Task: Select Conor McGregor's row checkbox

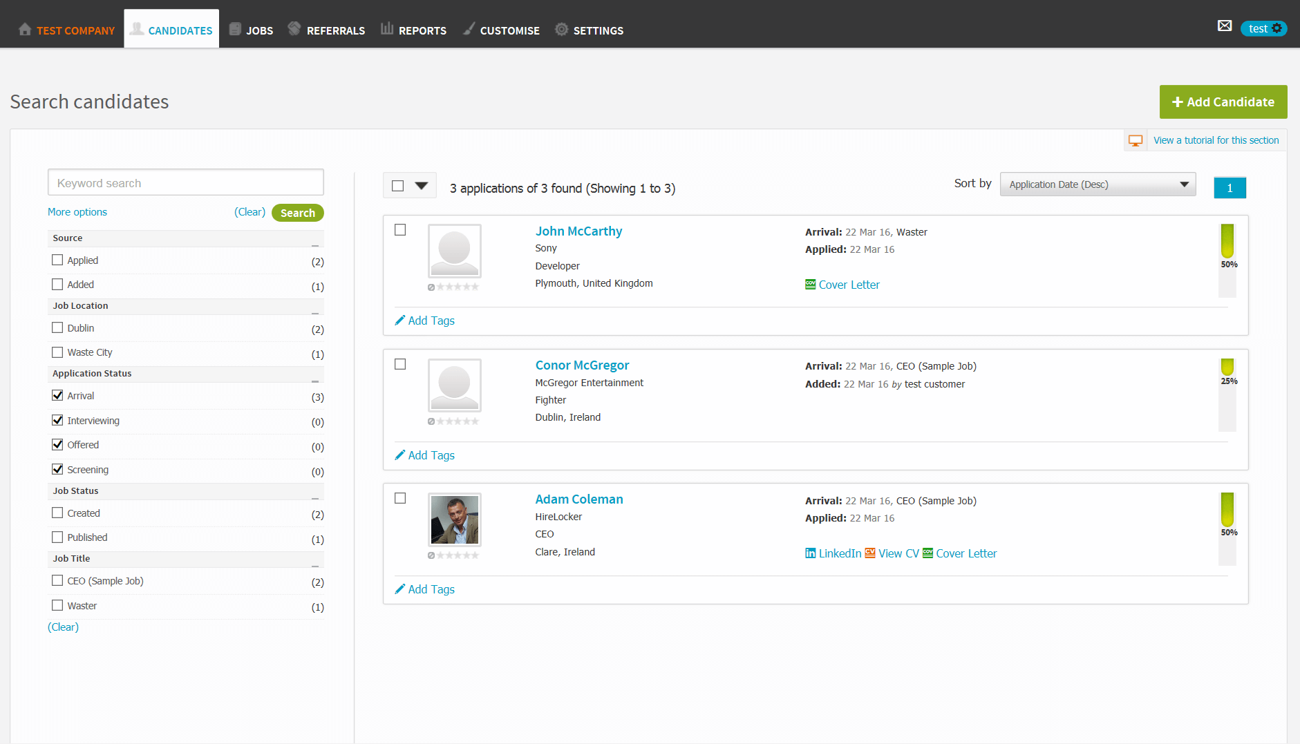Action: pos(399,364)
